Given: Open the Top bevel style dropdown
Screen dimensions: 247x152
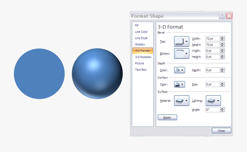Looking at the screenshot, I should point(181,41).
